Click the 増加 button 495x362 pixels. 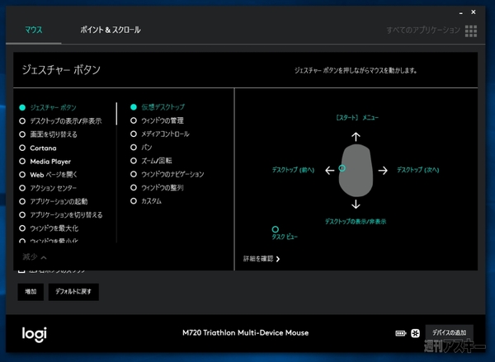coord(31,292)
